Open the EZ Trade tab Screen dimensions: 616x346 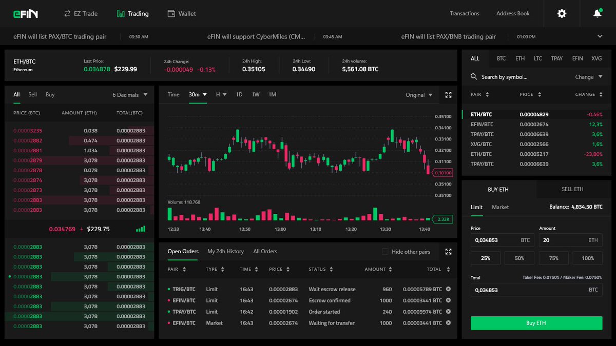point(81,14)
